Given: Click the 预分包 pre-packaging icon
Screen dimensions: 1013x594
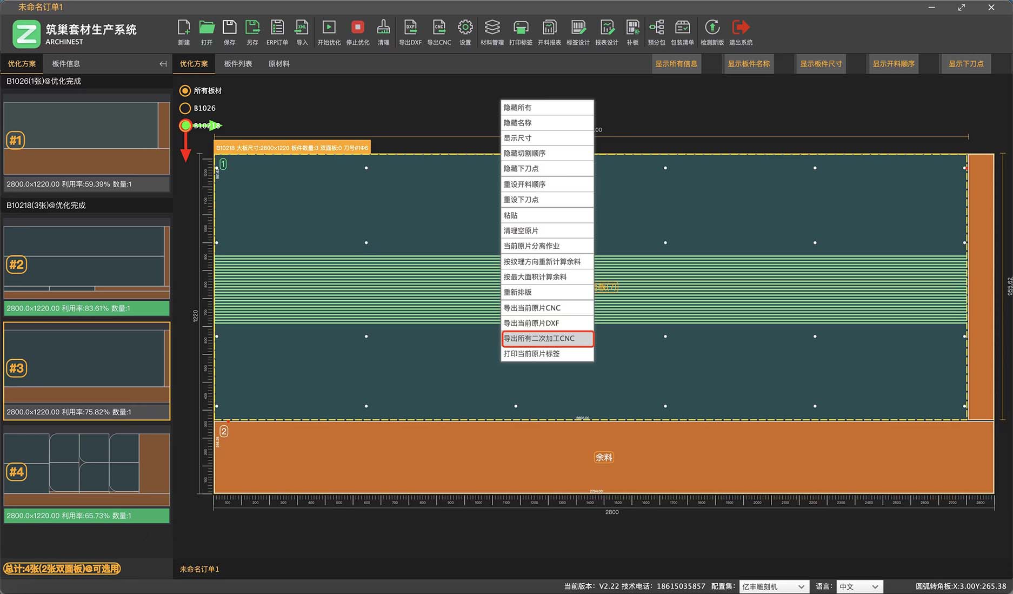Looking at the screenshot, I should [x=656, y=32].
